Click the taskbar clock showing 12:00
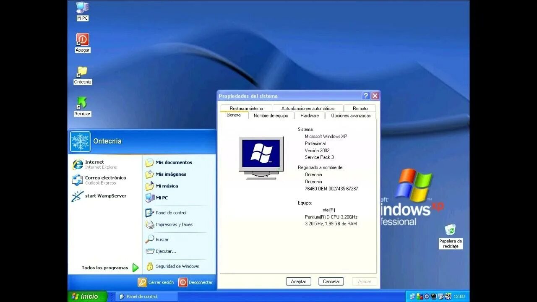Viewport: 537px width, 302px height. tap(459, 296)
